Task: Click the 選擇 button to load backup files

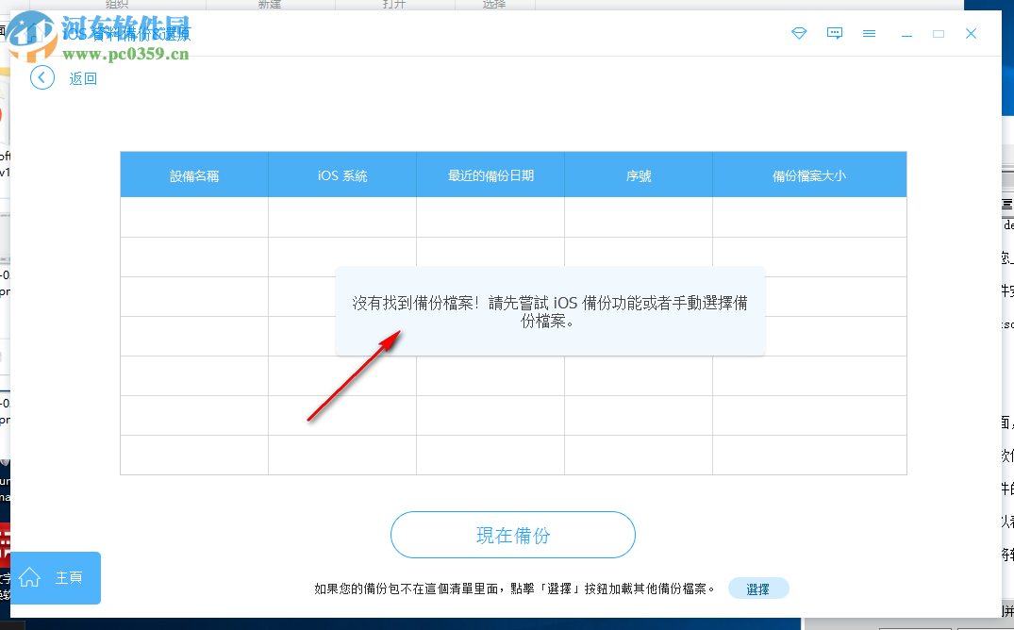Action: [x=757, y=588]
